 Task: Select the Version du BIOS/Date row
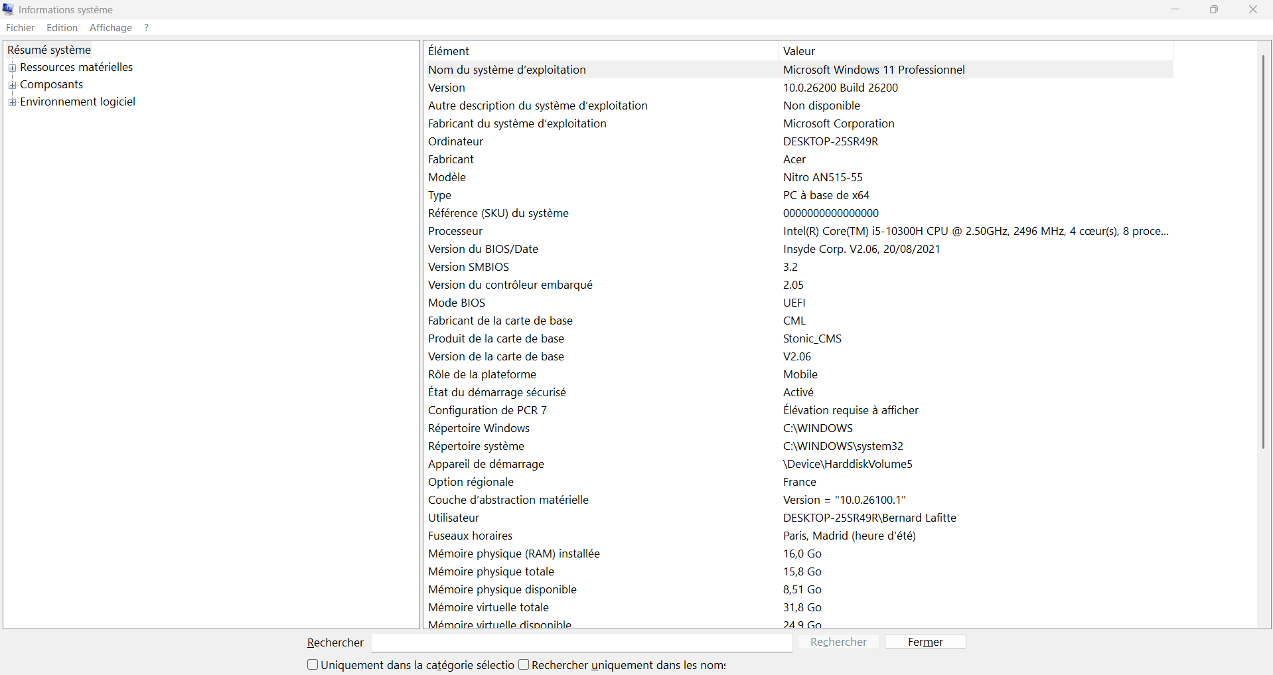pyautogui.click(x=798, y=249)
